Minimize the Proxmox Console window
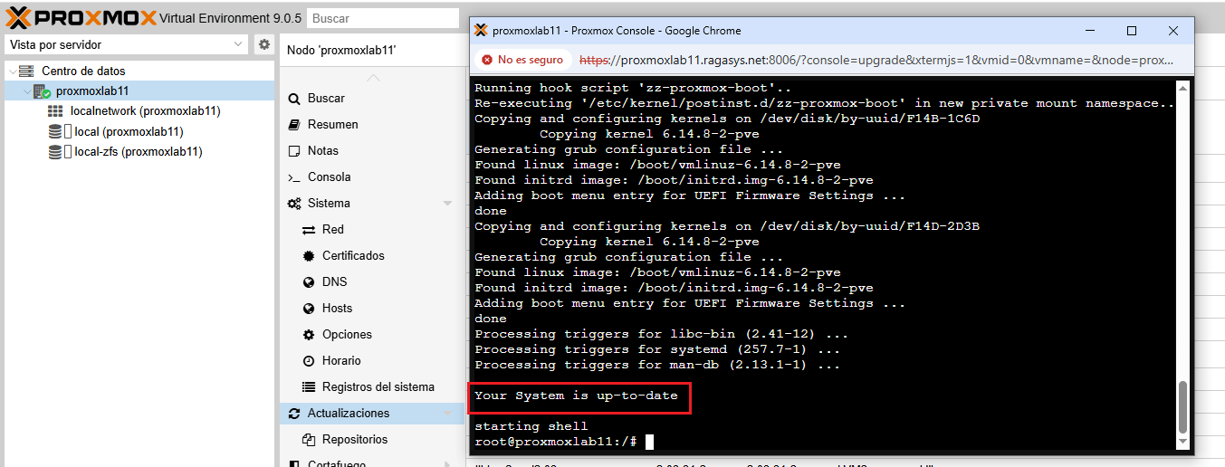The height and width of the screenshot is (467, 1225). [x=1090, y=30]
